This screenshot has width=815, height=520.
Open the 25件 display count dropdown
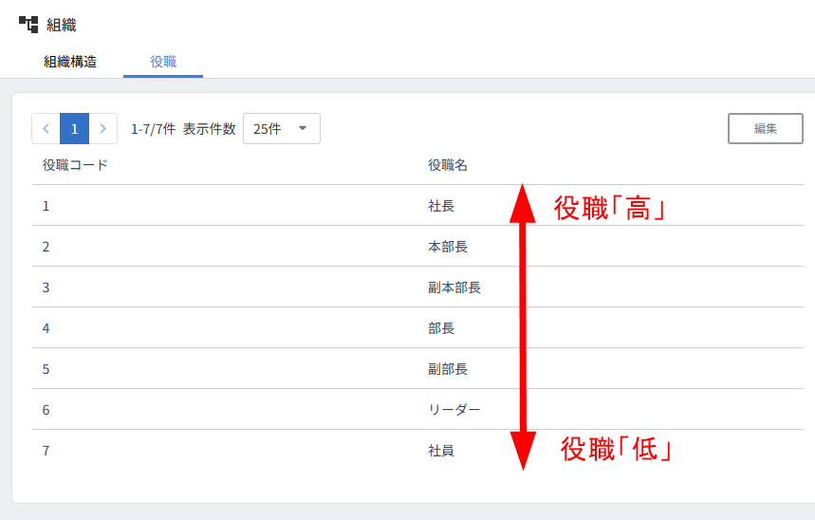point(281,129)
